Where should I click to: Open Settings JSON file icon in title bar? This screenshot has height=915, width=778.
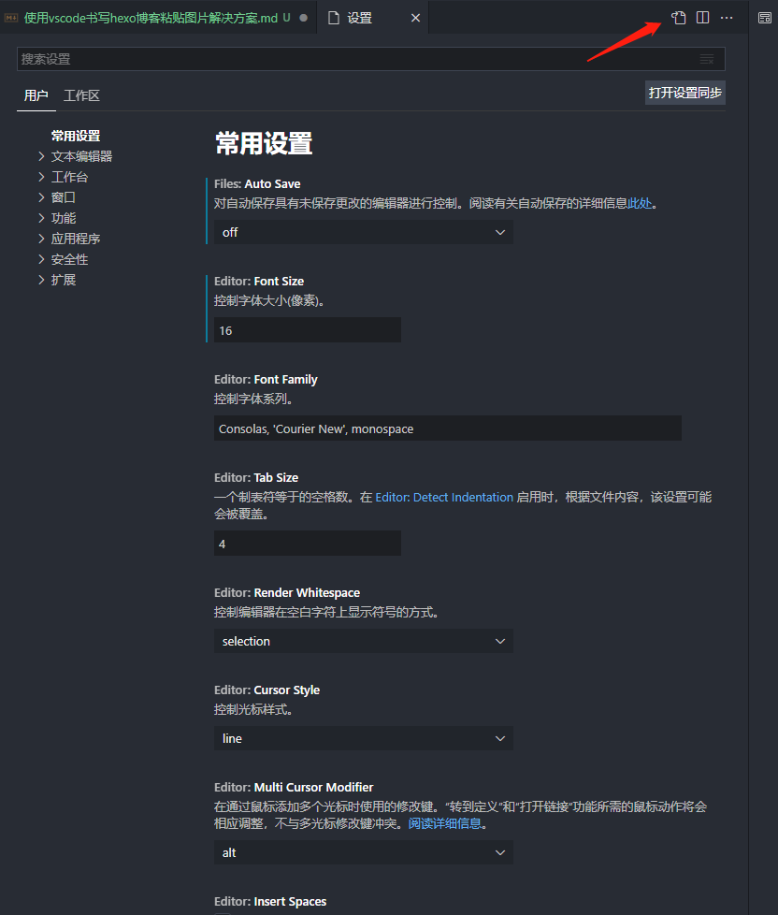pyautogui.click(x=679, y=18)
